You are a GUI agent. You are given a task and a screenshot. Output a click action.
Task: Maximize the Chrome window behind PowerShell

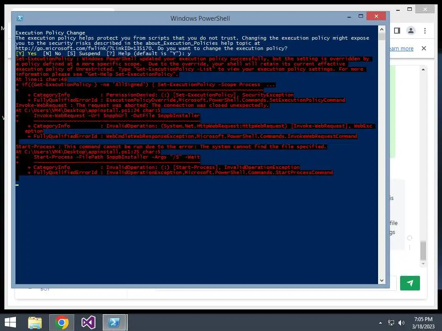pos(410,9)
